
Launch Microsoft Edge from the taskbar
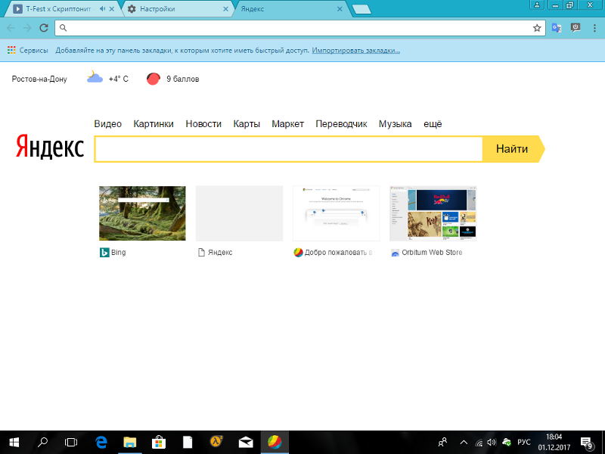click(101, 442)
